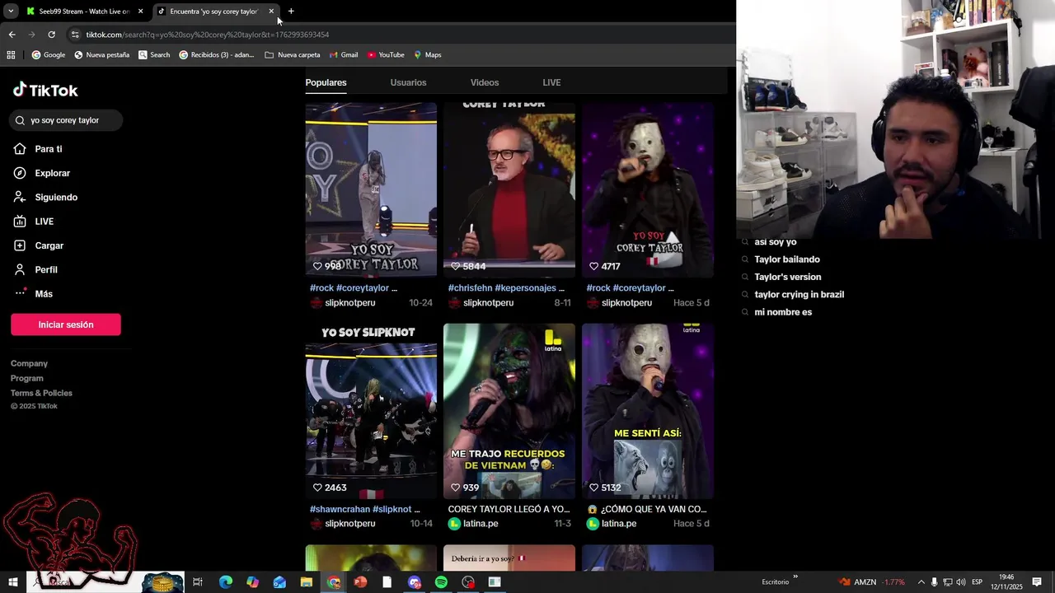Open PowerPoint from the taskbar
The image size is (1055, 593).
(360, 582)
